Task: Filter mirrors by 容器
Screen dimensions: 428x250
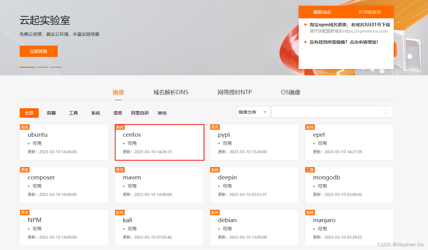Action: pos(51,113)
